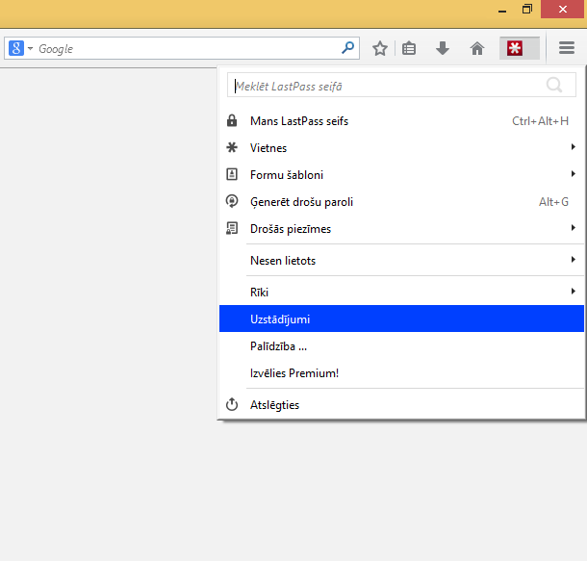Expand the Rīki submenu arrow
The width and height of the screenshot is (587, 561).
click(574, 292)
